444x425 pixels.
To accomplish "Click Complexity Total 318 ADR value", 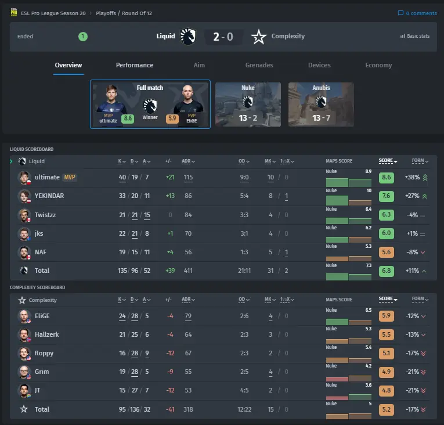I will pyautogui.click(x=188, y=409).
